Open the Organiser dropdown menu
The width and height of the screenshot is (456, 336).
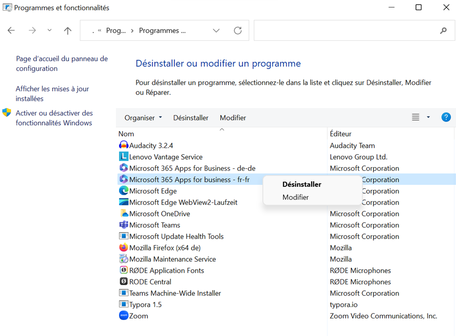(143, 118)
